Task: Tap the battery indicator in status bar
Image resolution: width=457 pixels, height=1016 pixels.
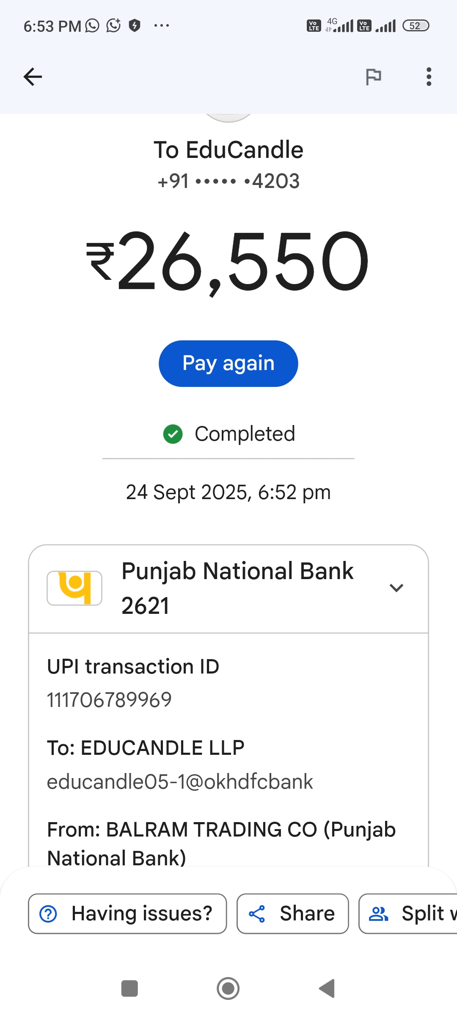Action: (416, 26)
